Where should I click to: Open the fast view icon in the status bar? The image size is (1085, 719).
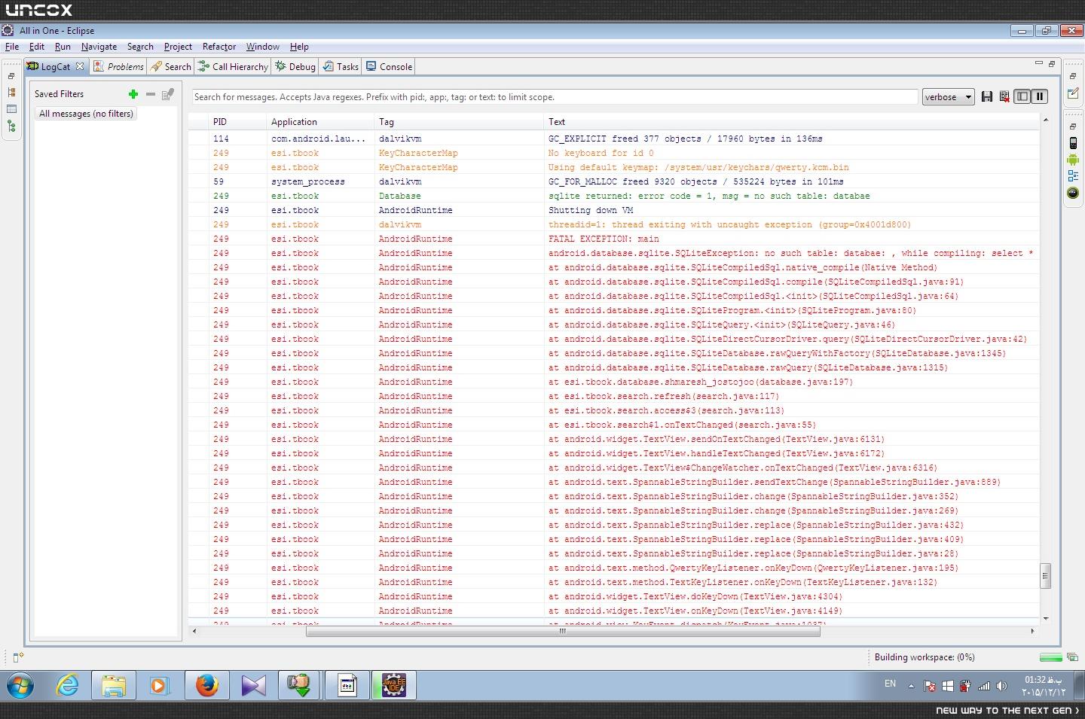click(x=18, y=658)
